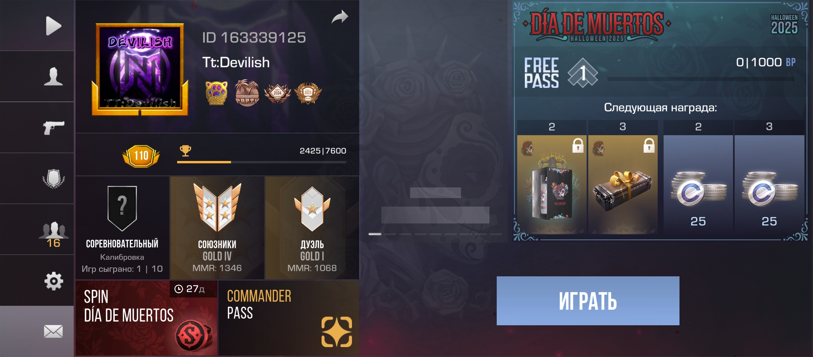Select the Дуэль Gold I rank tile
This screenshot has height=357, width=813.
312,228
